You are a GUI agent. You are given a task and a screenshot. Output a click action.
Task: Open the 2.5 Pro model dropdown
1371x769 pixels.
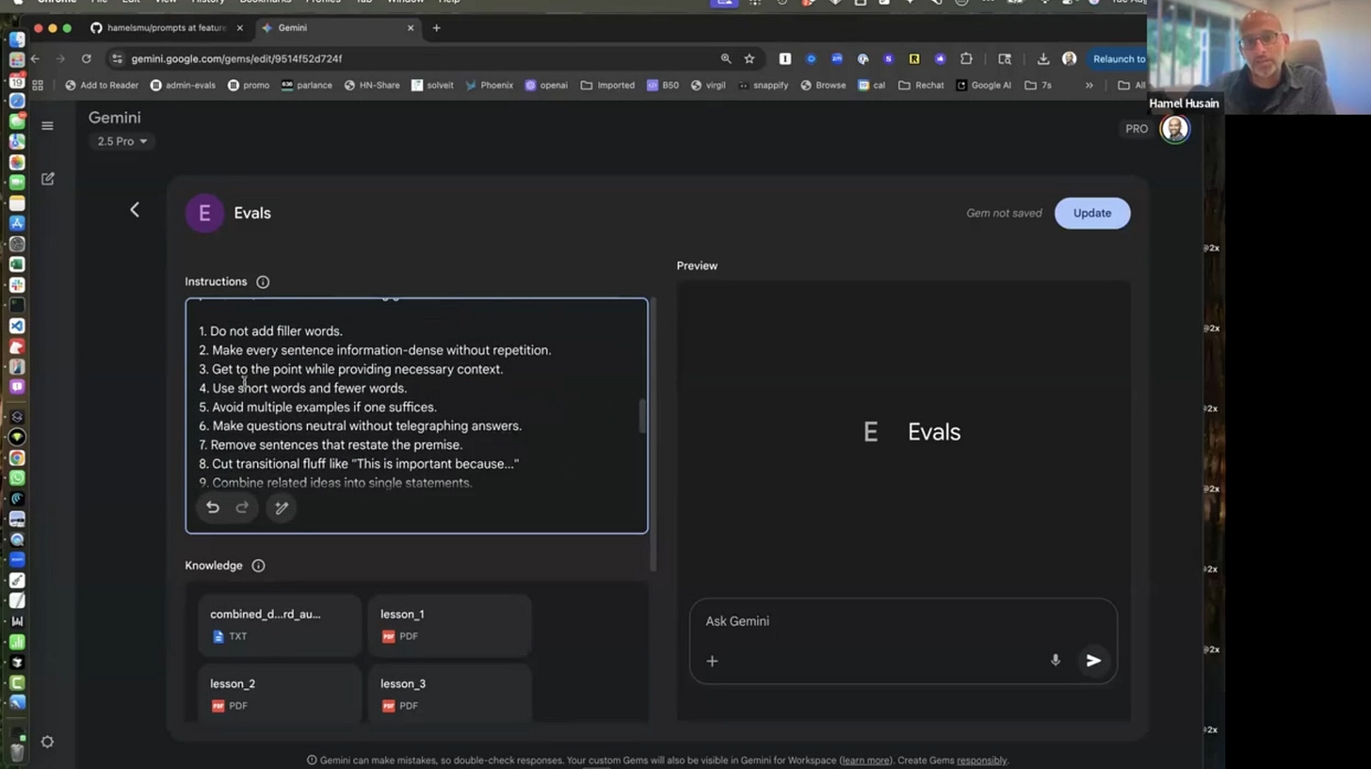pos(122,141)
